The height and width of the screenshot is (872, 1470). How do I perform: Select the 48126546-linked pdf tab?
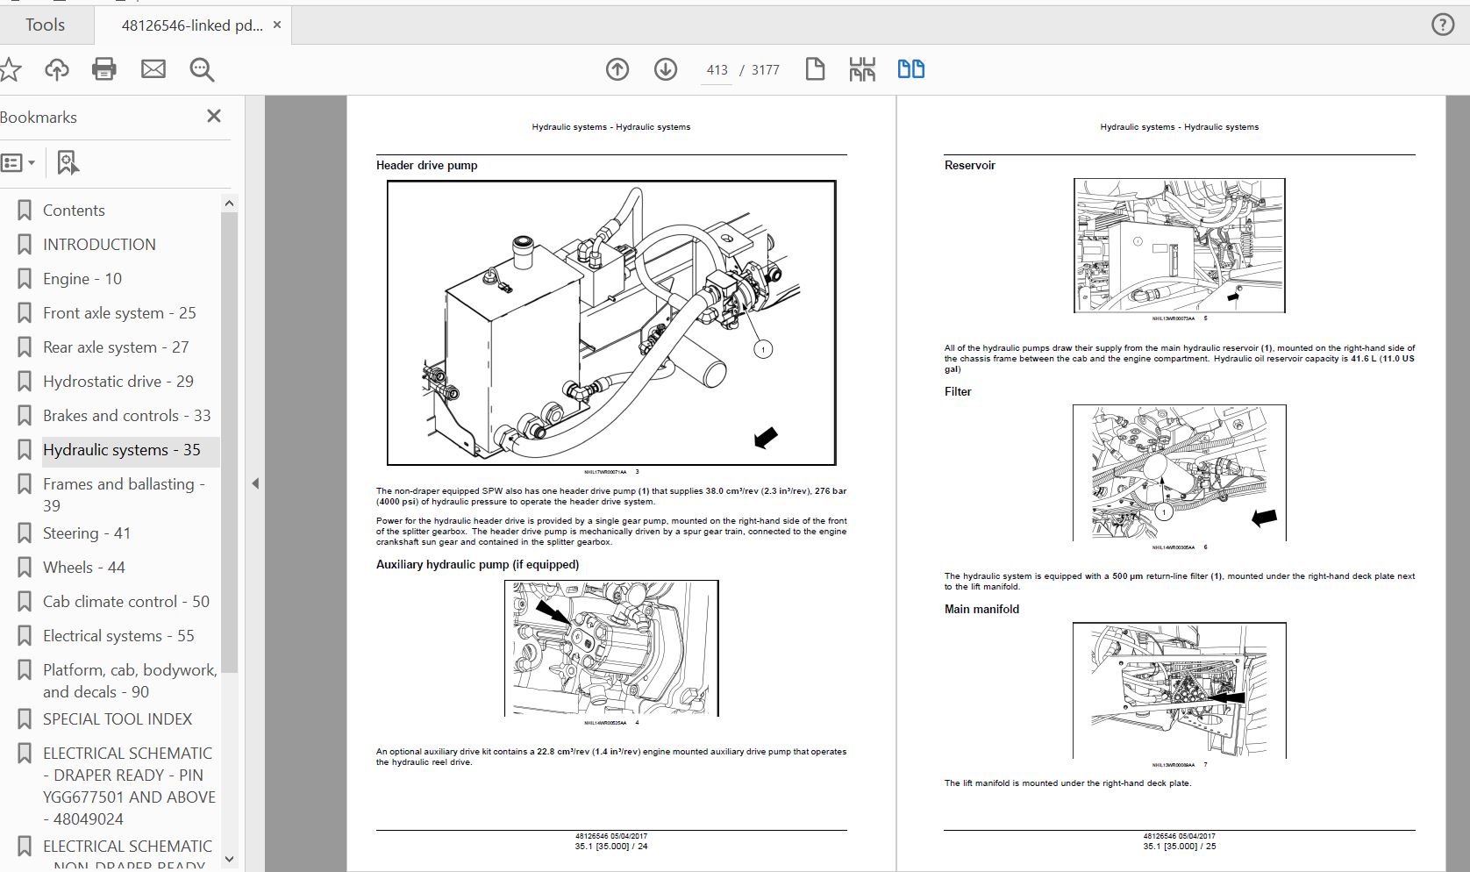coord(191,25)
